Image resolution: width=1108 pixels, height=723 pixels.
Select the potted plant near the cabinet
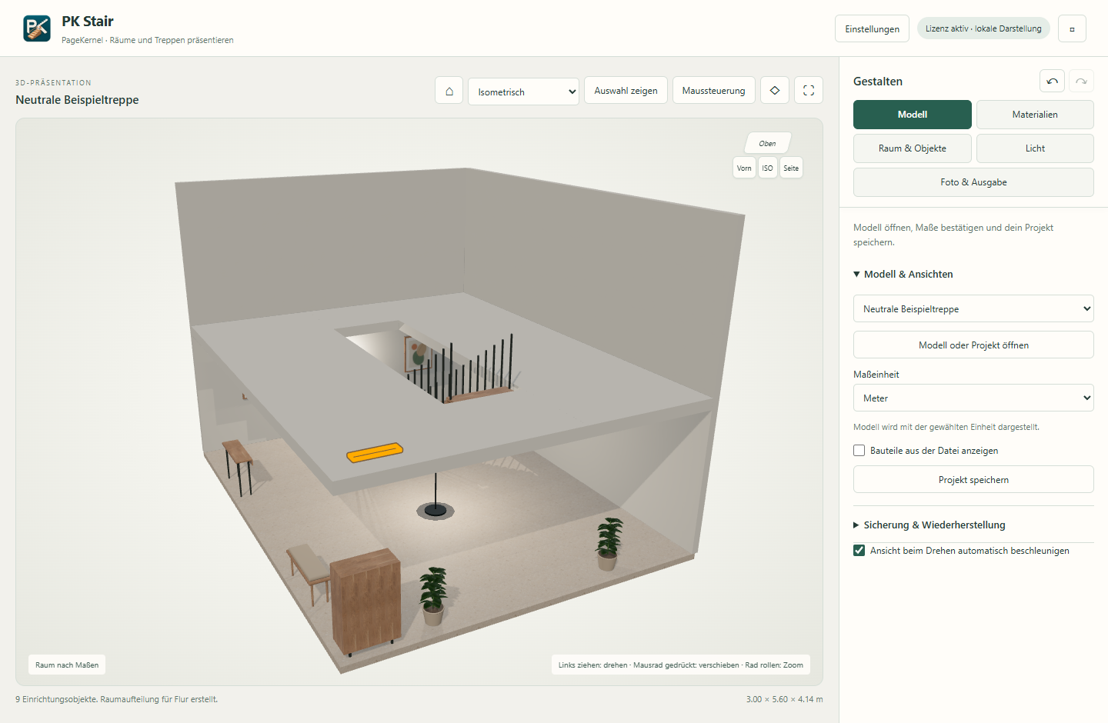point(433,595)
